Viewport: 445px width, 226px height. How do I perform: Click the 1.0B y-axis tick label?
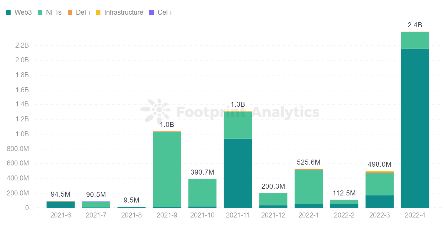(22, 134)
